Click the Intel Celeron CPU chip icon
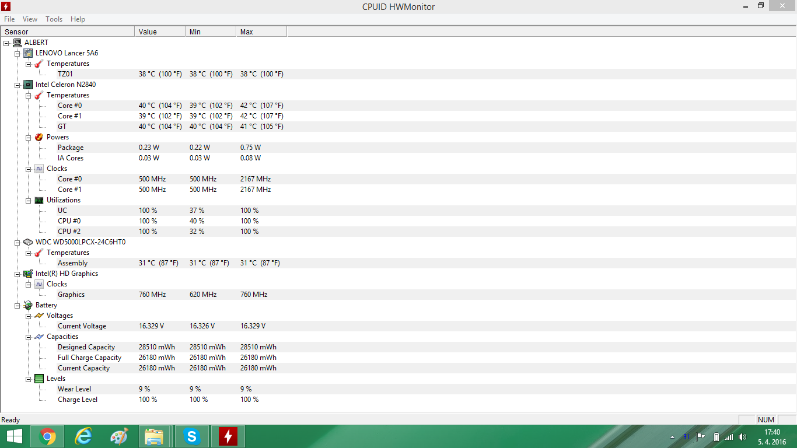 click(28, 85)
